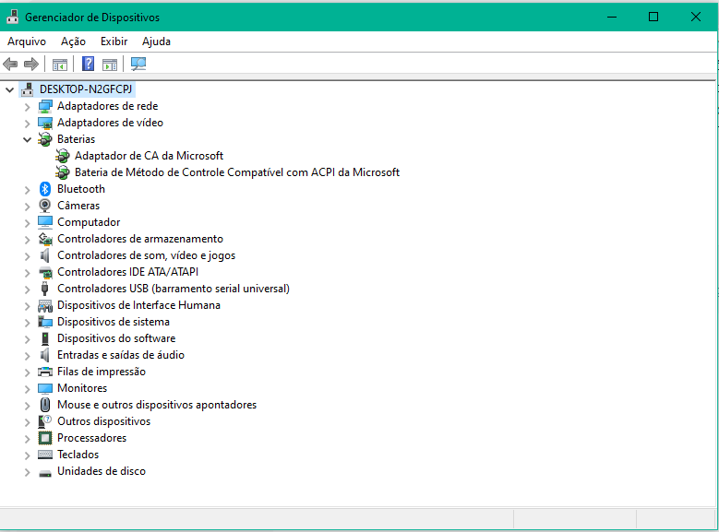The image size is (719, 532).
Task: Expand the Processadores category chevron
Action: pos(27,439)
